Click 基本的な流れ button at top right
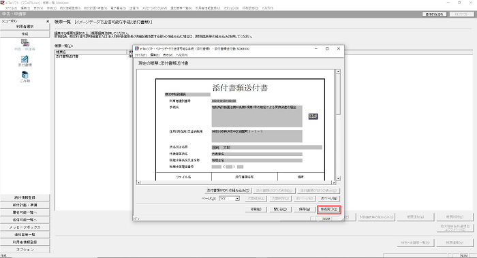477x258 pixels. pos(435,14)
